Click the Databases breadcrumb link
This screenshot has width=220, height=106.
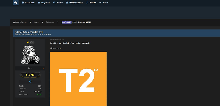pos(50,22)
